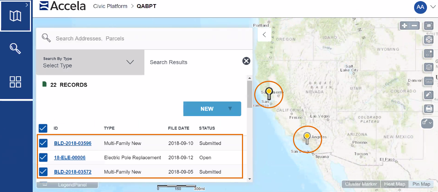438x192 pixels.
Task: Open the basemap gallery grid icon
Action: pyautogui.click(x=429, y=53)
